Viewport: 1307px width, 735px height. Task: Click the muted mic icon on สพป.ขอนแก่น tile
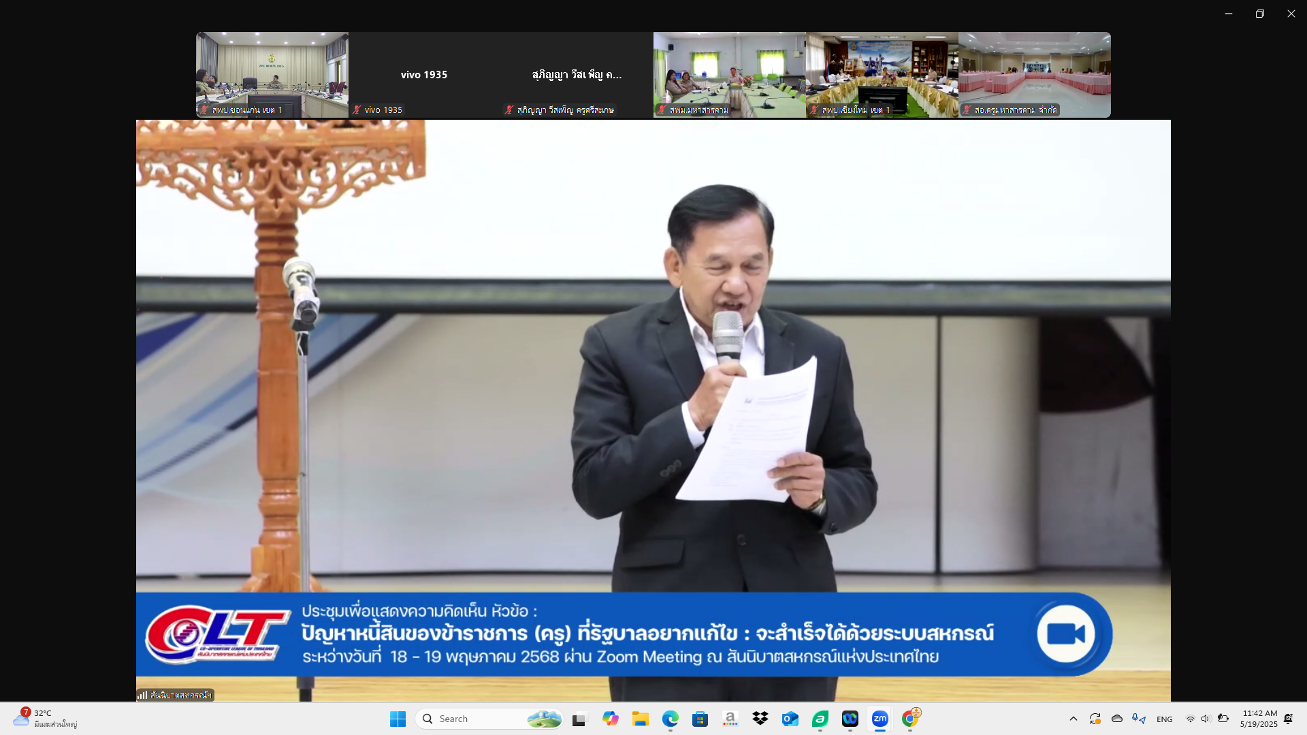[204, 110]
